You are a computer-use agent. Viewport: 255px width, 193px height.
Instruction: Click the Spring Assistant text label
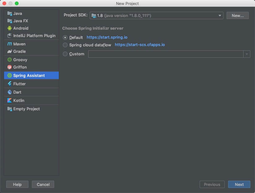coord(29,75)
